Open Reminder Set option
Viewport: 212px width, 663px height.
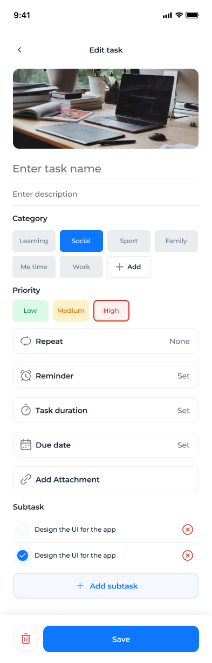point(106,376)
